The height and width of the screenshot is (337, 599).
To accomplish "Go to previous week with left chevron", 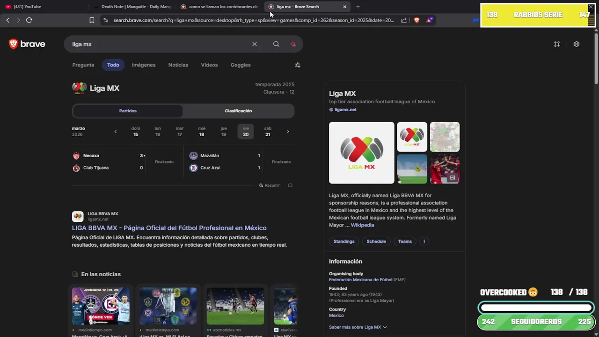I will [116, 132].
